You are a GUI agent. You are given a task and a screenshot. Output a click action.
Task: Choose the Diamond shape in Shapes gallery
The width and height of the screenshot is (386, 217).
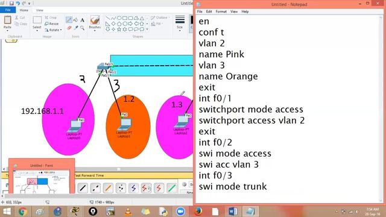click(113, 24)
